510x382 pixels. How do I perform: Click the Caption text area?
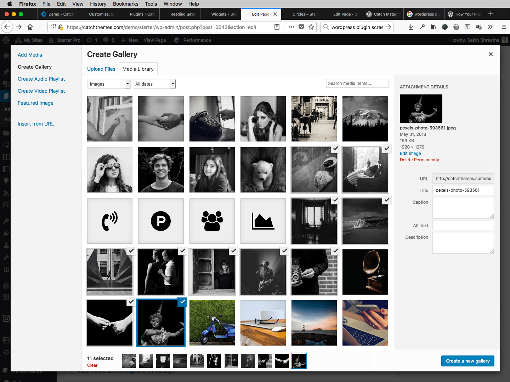click(463, 208)
